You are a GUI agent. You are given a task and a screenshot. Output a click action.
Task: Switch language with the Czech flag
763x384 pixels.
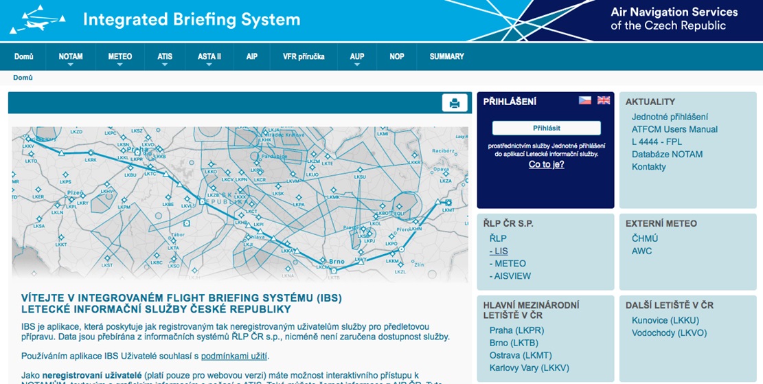585,100
